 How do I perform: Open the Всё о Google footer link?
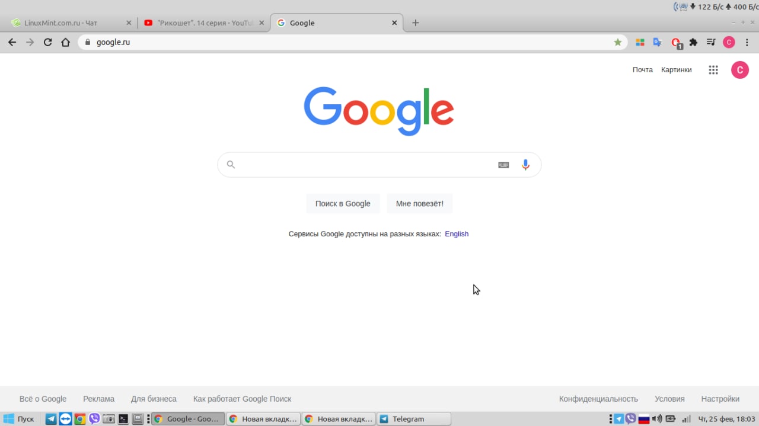click(43, 399)
